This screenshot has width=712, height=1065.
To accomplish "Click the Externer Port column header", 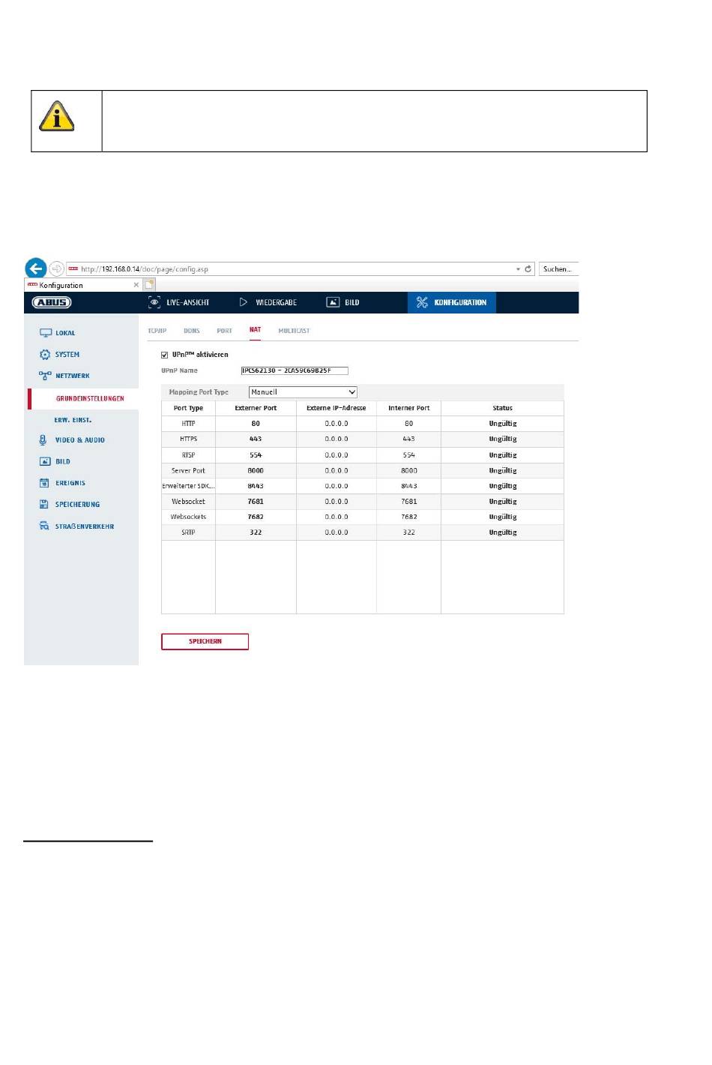I will click(256, 408).
